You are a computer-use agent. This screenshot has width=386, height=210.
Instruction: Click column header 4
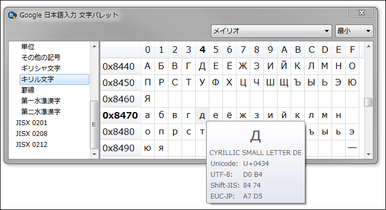pyautogui.click(x=202, y=50)
